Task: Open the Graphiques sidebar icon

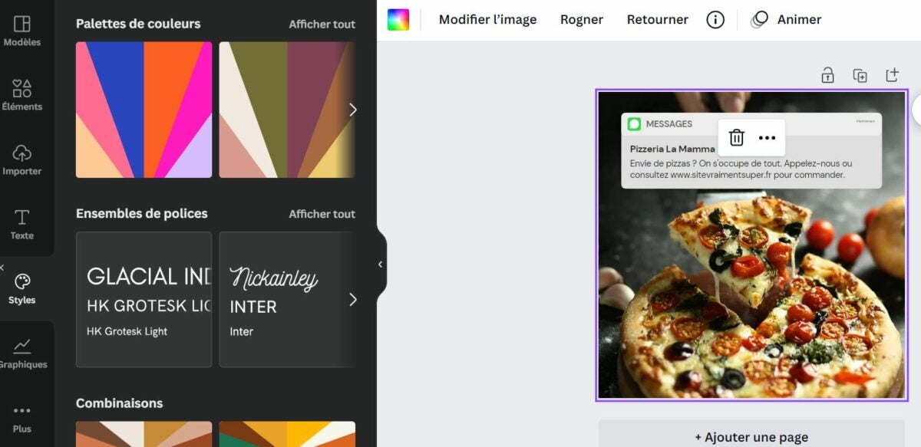Action: click(22, 353)
